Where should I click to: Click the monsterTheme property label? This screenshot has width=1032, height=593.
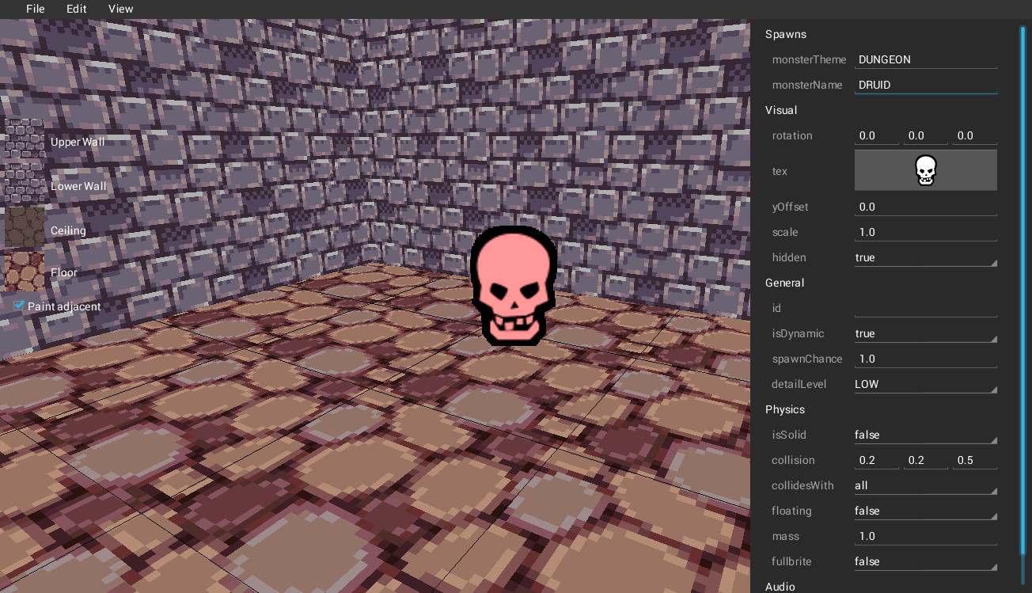point(809,59)
